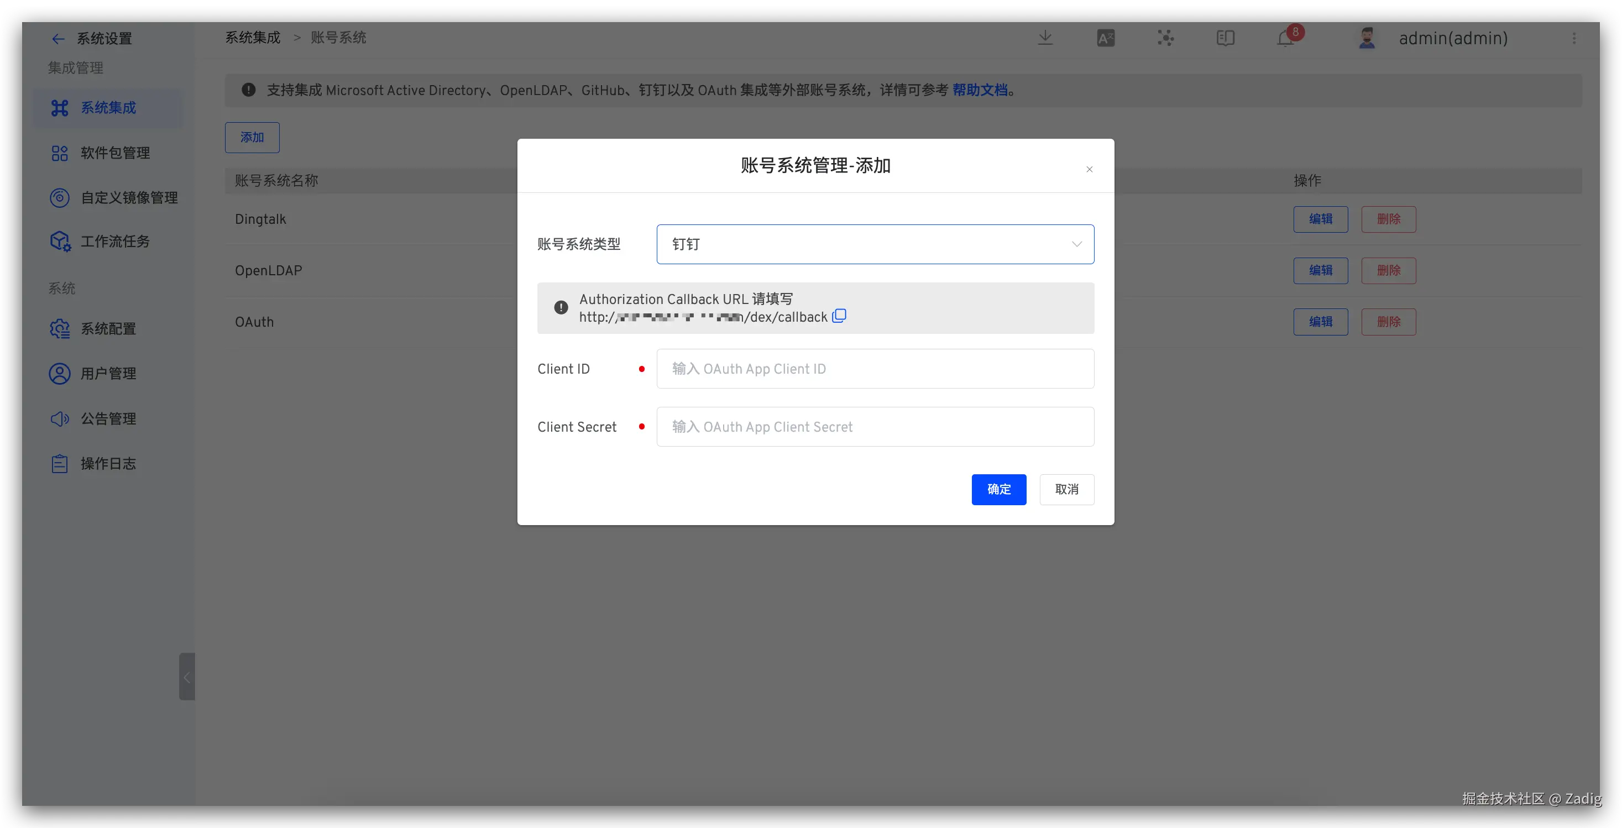
Task: Expand the 账号系统类型 dropdown
Action: pyautogui.click(x=875, y=244)
